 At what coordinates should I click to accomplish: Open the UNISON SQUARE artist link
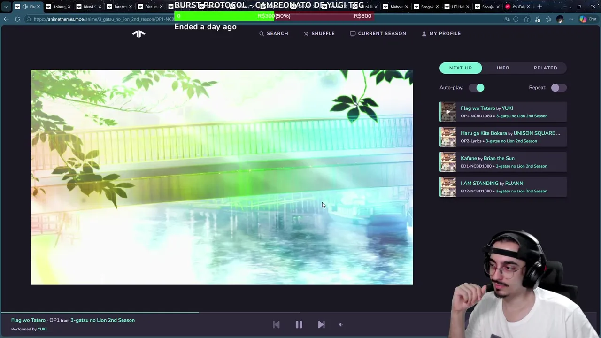[536, 133]
